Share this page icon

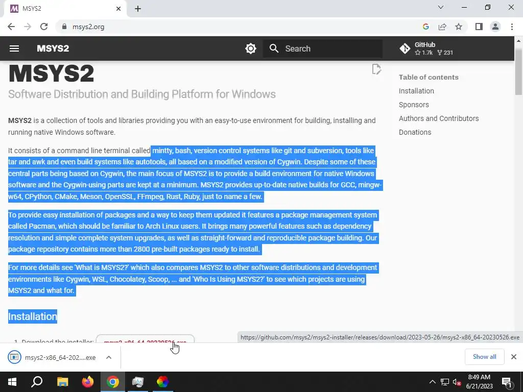(x=442, y=27)
